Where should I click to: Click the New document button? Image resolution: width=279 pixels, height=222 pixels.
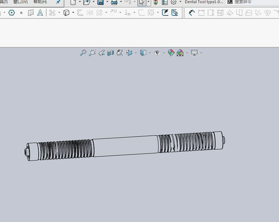74,2
